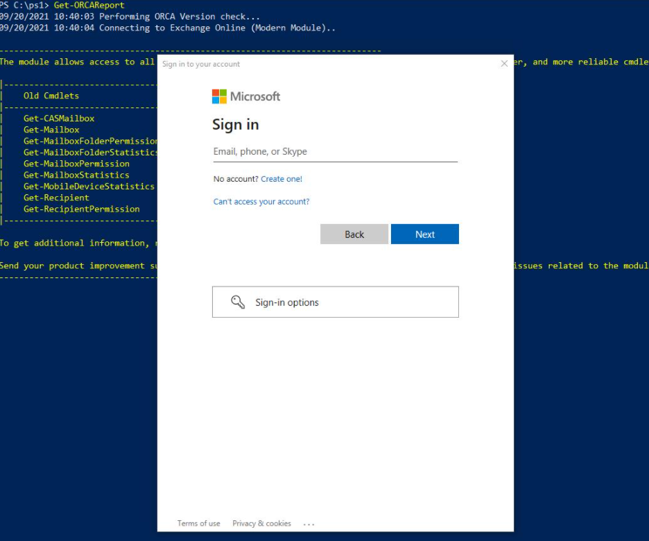The image size is (649, 541).
Task: Open the Sign-in options button
Action: (x=335, y=302)
